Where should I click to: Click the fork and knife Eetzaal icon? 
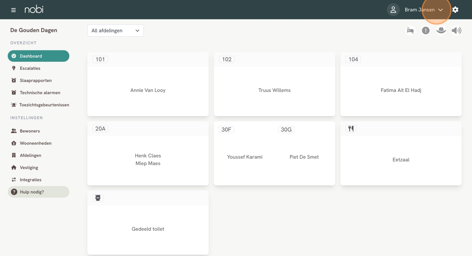point(351,129)
